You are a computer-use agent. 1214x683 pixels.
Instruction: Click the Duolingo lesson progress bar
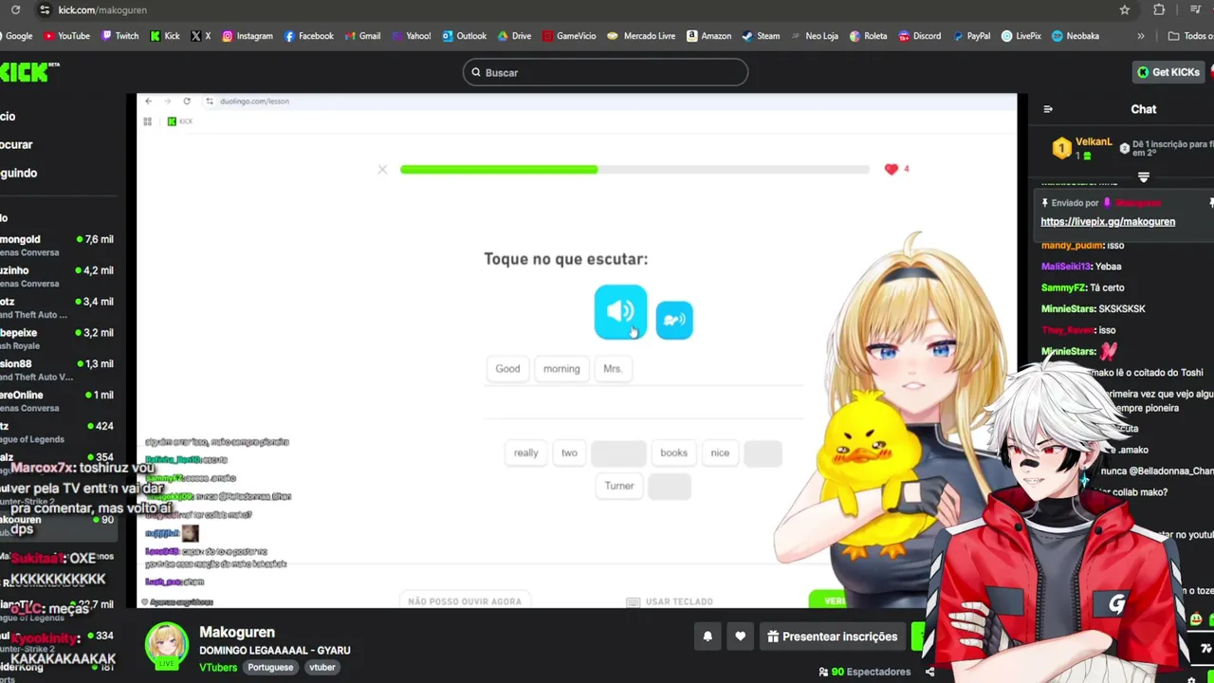tap(635, 170)
